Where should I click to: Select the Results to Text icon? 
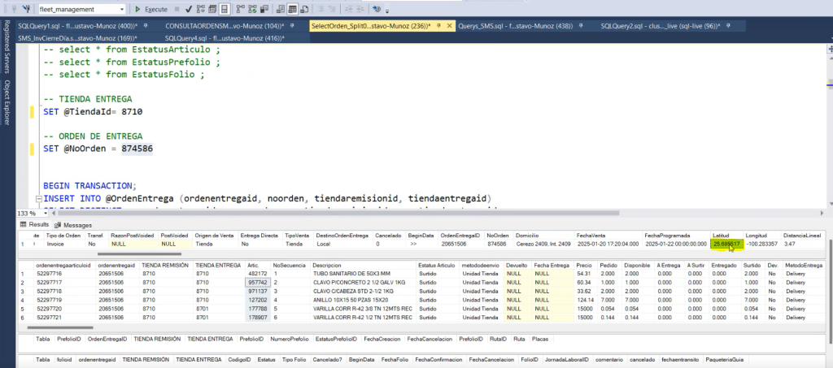pos(280,10)
